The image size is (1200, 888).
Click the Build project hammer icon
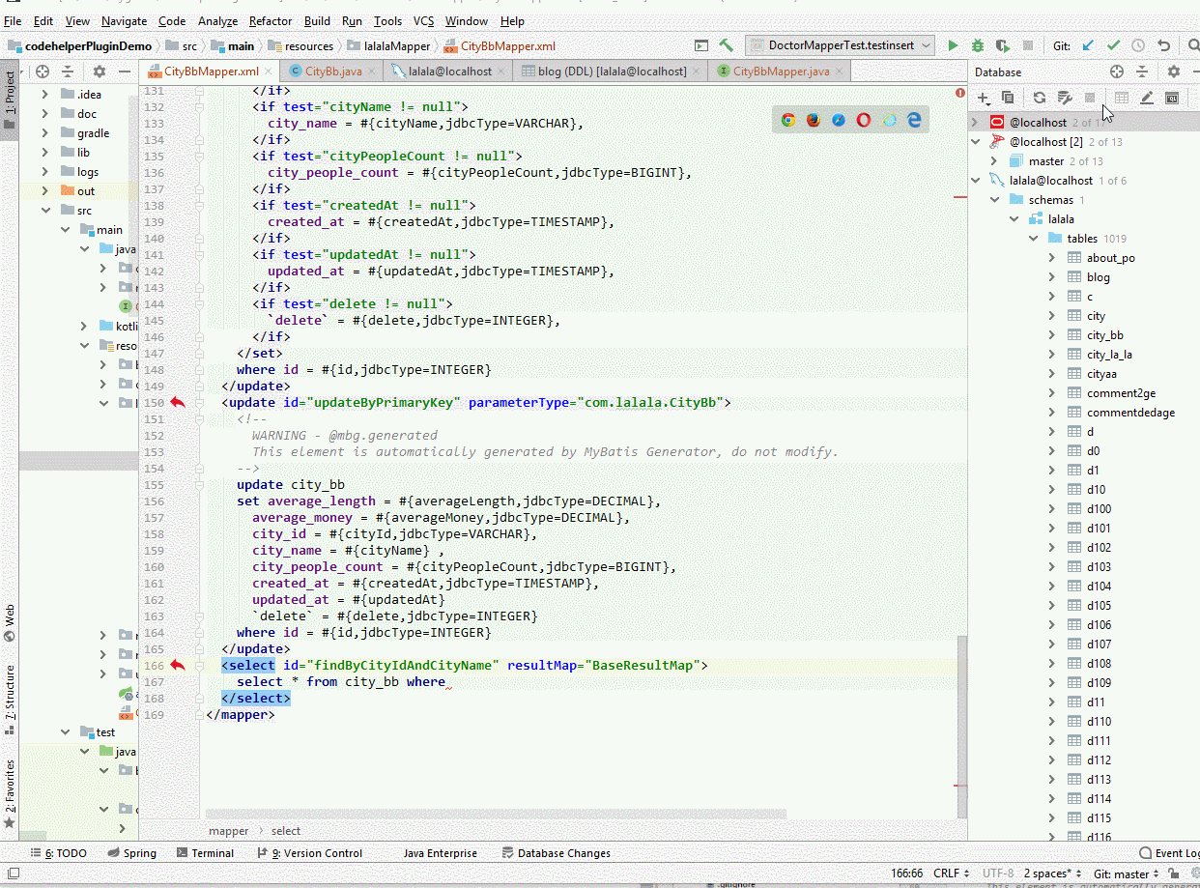[x=727, y=45]
